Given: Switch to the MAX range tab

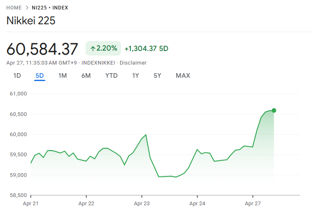Looking at the screenshot, I should click(183, 76).
